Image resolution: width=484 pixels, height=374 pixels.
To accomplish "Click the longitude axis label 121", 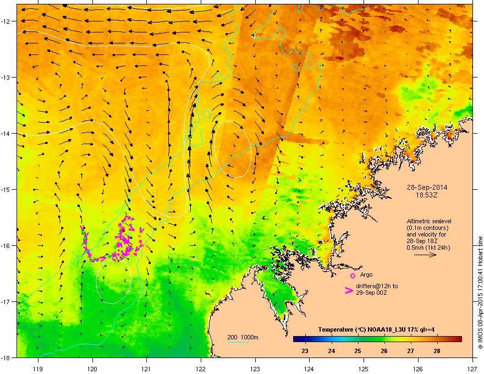I will [x=146, y=369].
